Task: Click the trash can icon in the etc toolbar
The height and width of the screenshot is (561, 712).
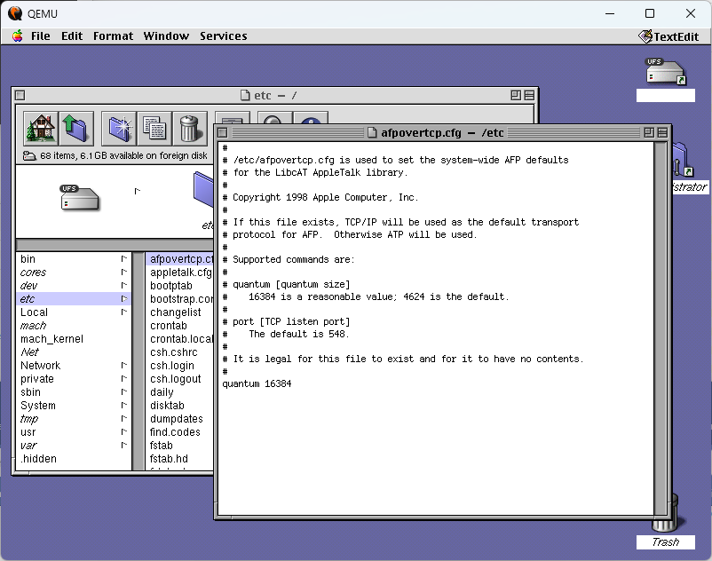Action: [x=190, y=129]
